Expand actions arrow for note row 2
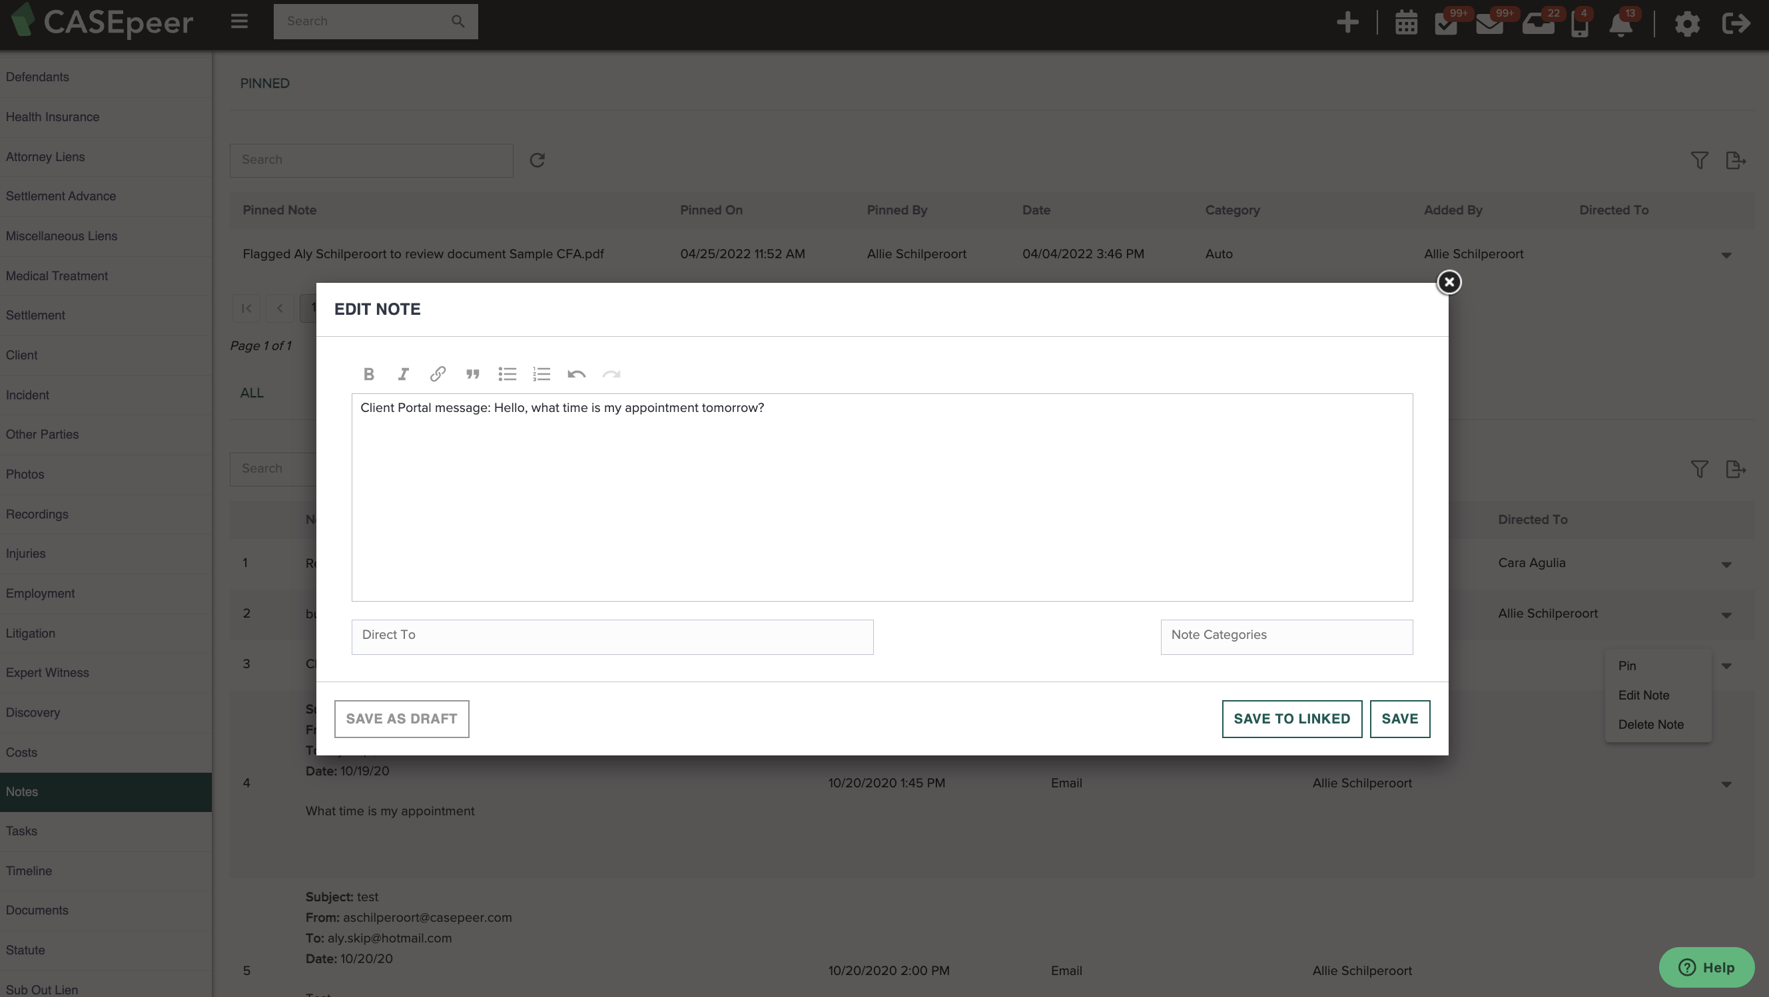This screenshot has width=1769, height=997. tap(1726, 616)
